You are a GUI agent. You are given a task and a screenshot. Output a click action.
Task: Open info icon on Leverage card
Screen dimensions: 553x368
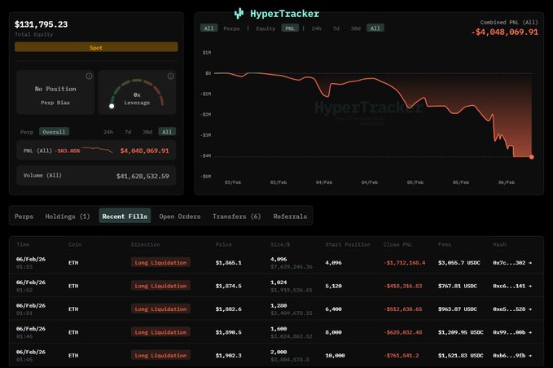(x=171, y=77)
